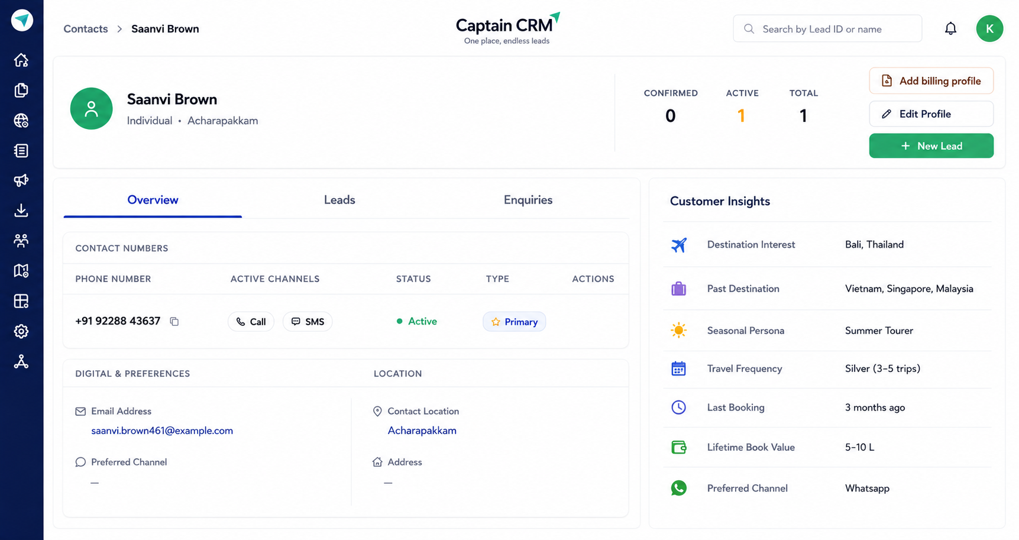The width and height of the screenshot is (1019, 540).
Task: Switch to the Overview tab
Action: pyautogui.click(x=153, y=200)
